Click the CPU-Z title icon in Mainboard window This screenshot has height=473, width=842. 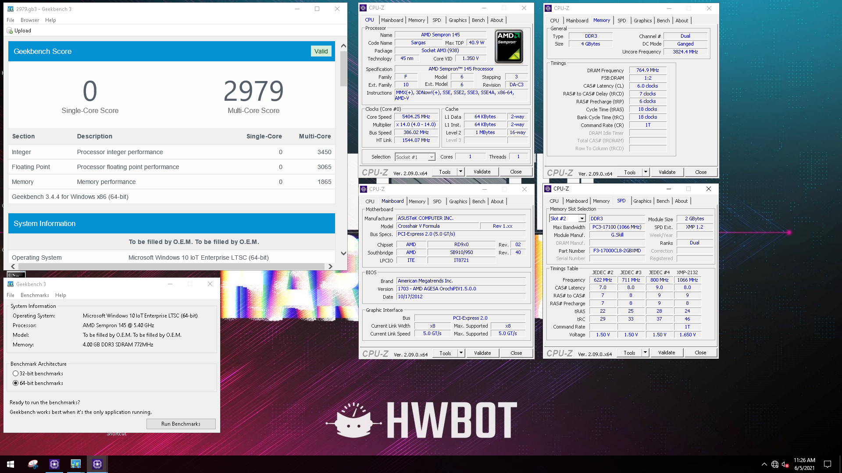pyautogui.click(x=364, y=189)
